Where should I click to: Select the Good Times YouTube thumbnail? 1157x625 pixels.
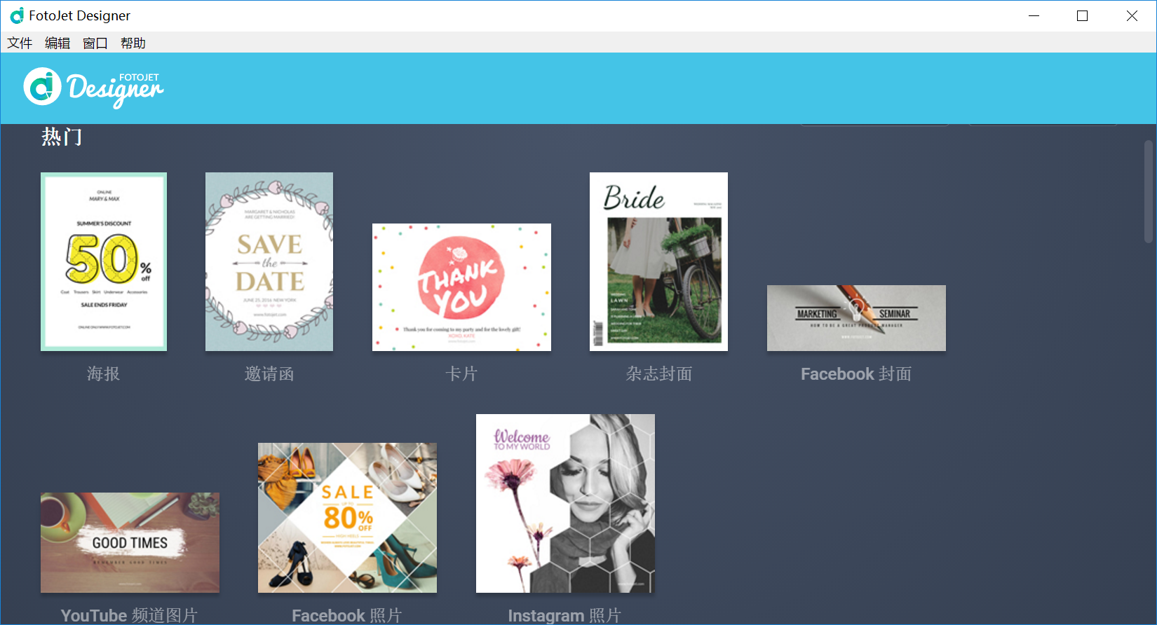(x=130, y=542)
